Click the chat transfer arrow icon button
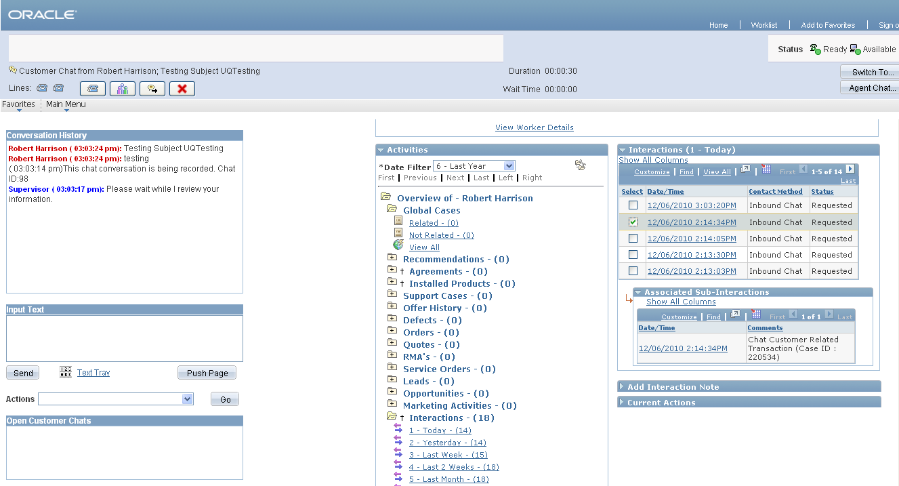 click(x=152, y=89)
